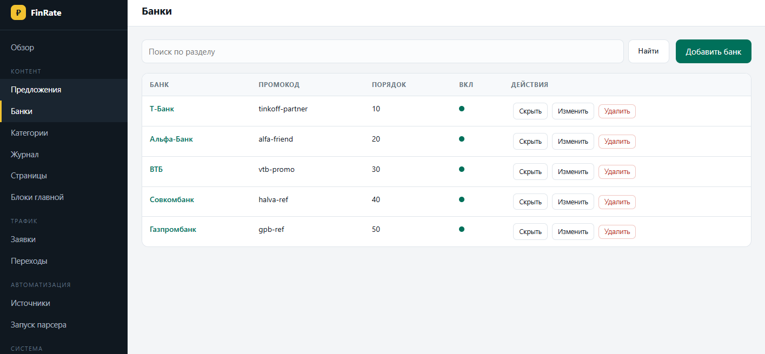
Task: Hide Альфа-Банк with the Скрыть button
Action: pos(530,142)
